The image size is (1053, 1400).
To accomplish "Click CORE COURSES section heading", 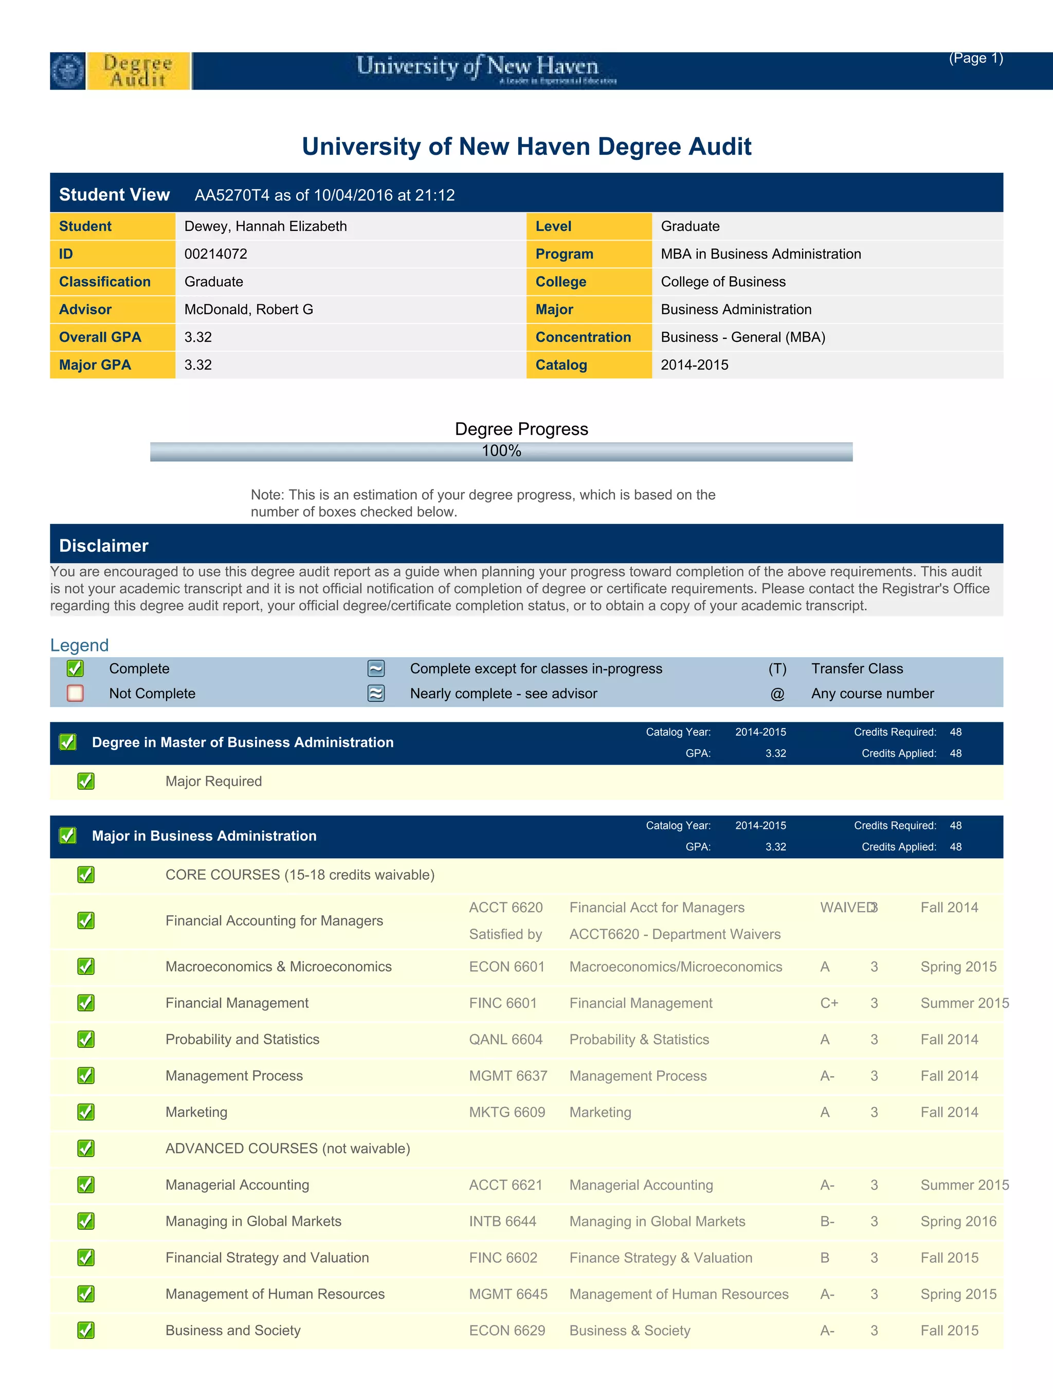I will tap(299, 875).
